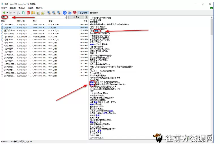Click the preview pane scrollbar up arrow
This screenshot has height=145, width=220.
(x=212, y=17)
